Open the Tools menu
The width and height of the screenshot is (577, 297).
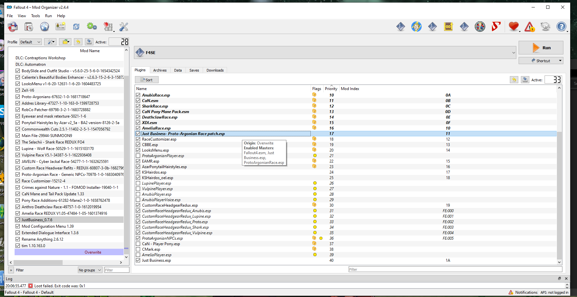click(35, 16)
